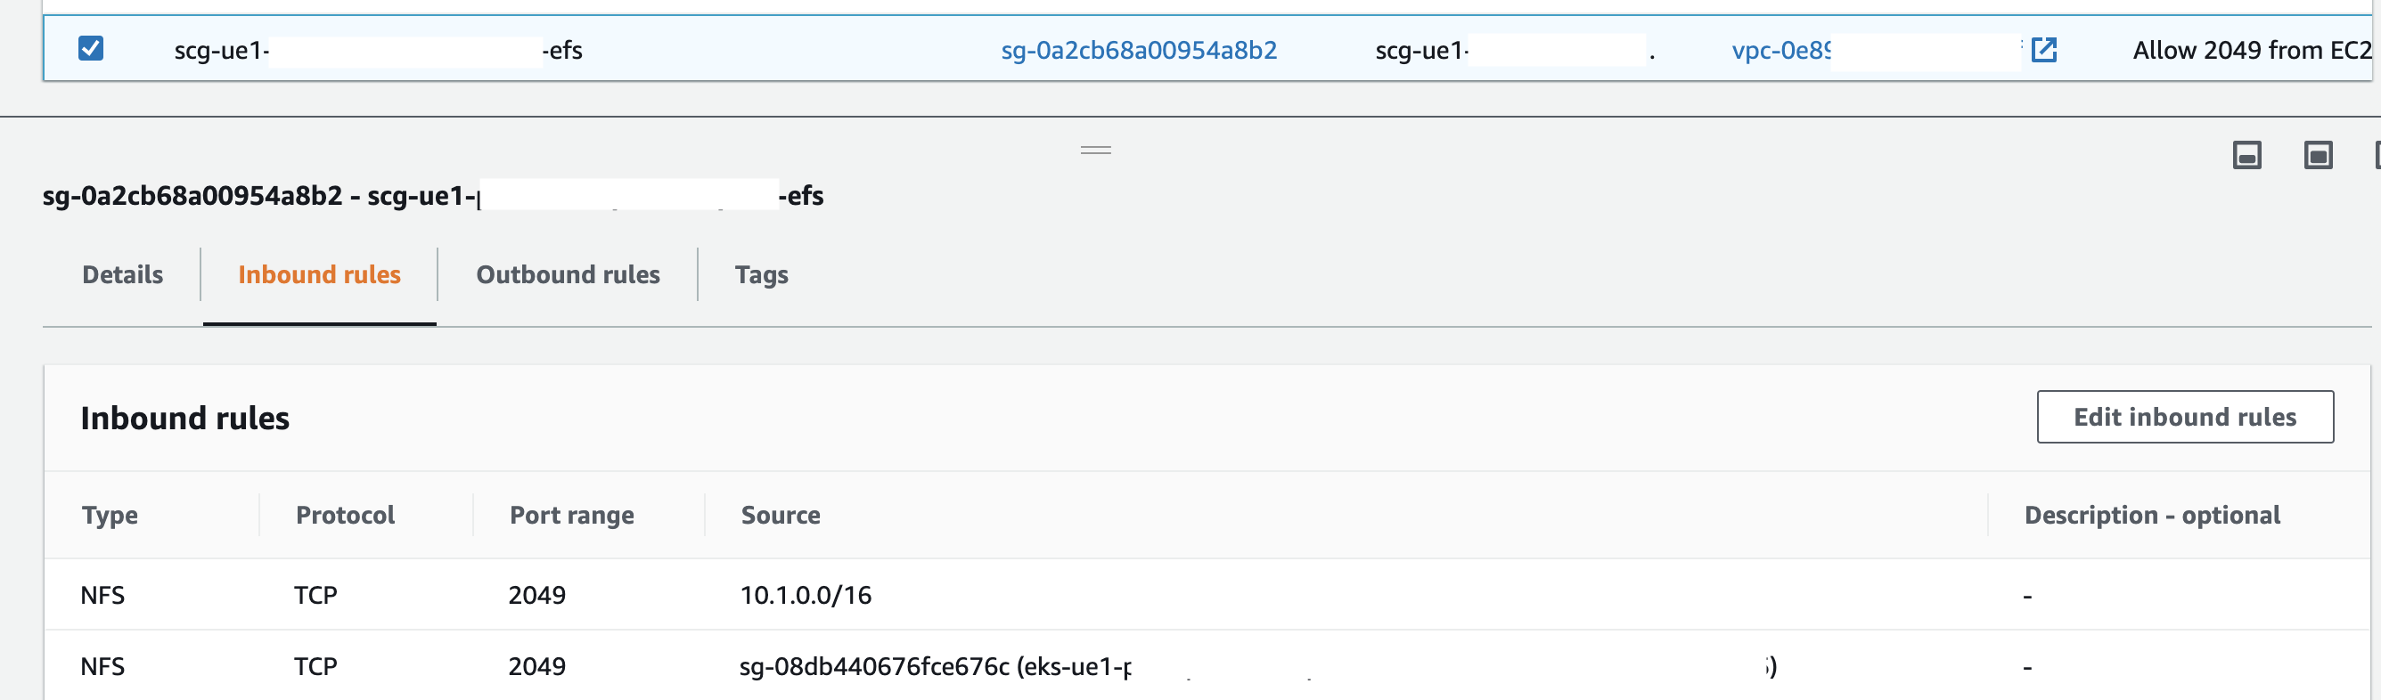
Task: Open the VPC in a new tab
Action: [x=2043, y=50]
